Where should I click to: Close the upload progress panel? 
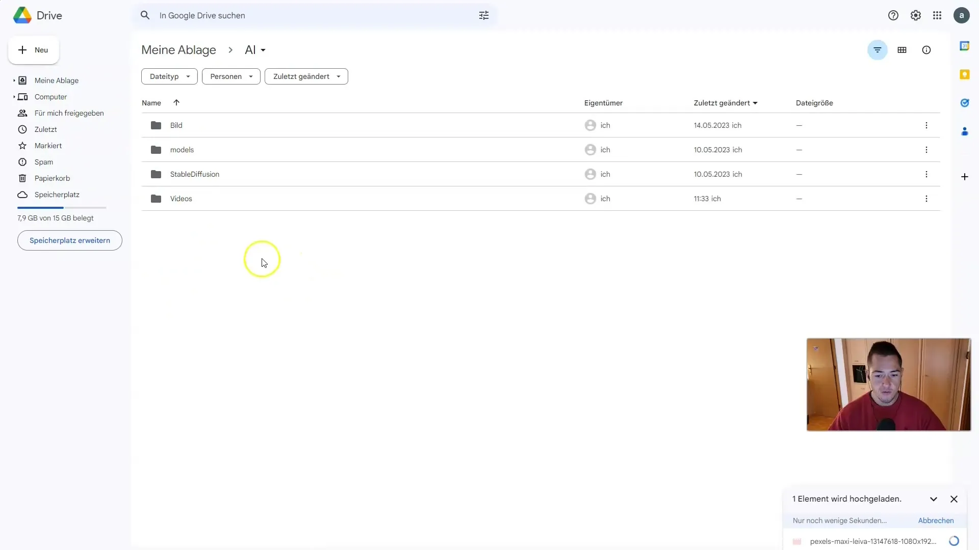pos(954,499)
